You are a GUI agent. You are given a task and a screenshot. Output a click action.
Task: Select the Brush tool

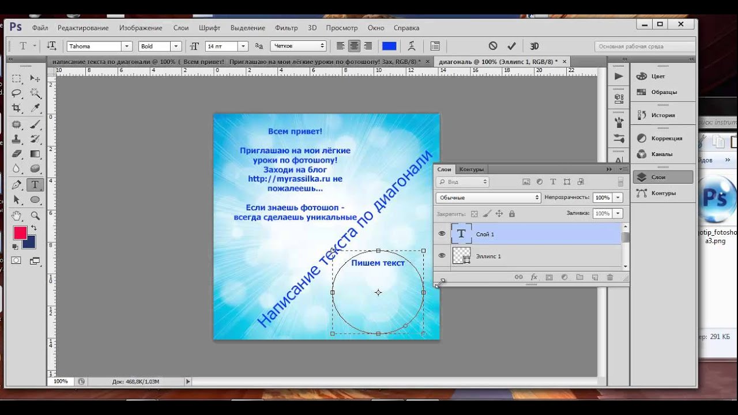pos(35,124)
